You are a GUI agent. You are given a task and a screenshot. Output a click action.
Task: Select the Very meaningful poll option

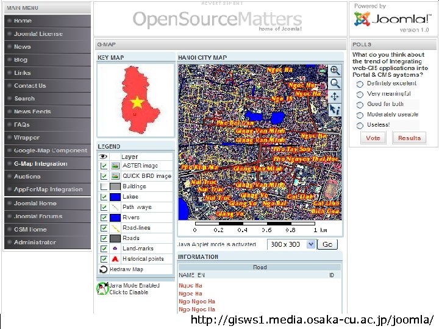click(x=360, y=94)
